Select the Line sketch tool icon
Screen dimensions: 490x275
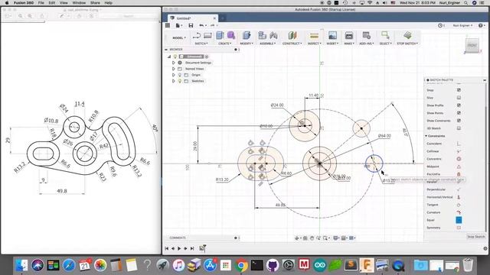[197, 36]
